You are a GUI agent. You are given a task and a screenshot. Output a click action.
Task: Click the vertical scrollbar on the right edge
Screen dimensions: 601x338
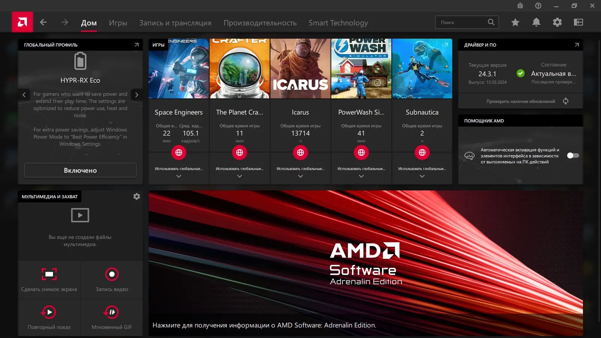[599, 180]
